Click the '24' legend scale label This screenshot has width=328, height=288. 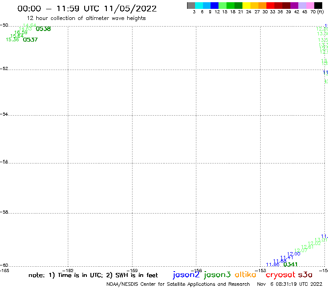[249, 12]
